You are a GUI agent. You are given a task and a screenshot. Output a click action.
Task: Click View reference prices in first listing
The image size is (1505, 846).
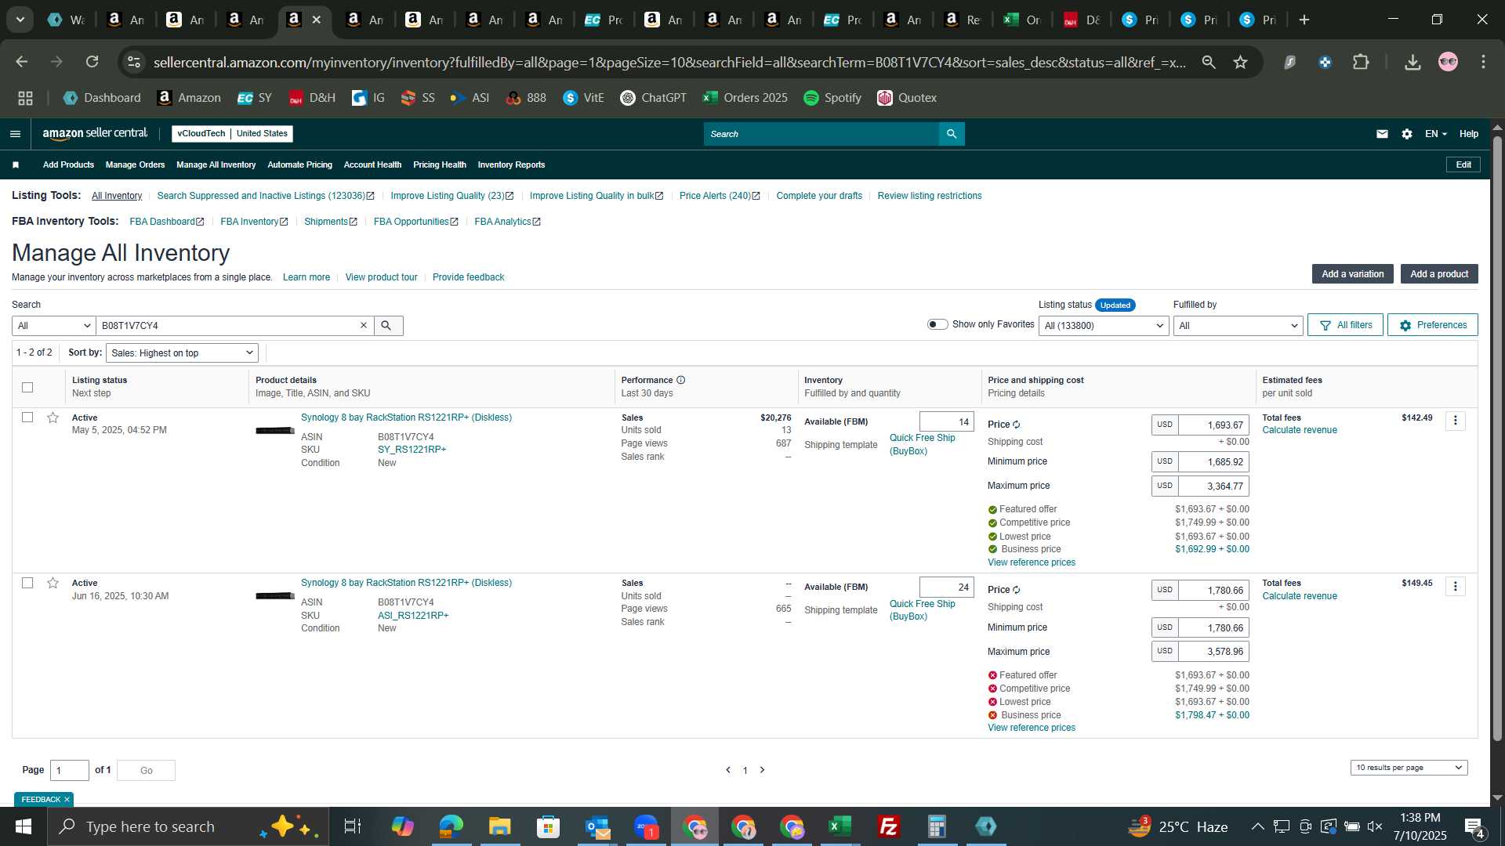pos(1031,562)
